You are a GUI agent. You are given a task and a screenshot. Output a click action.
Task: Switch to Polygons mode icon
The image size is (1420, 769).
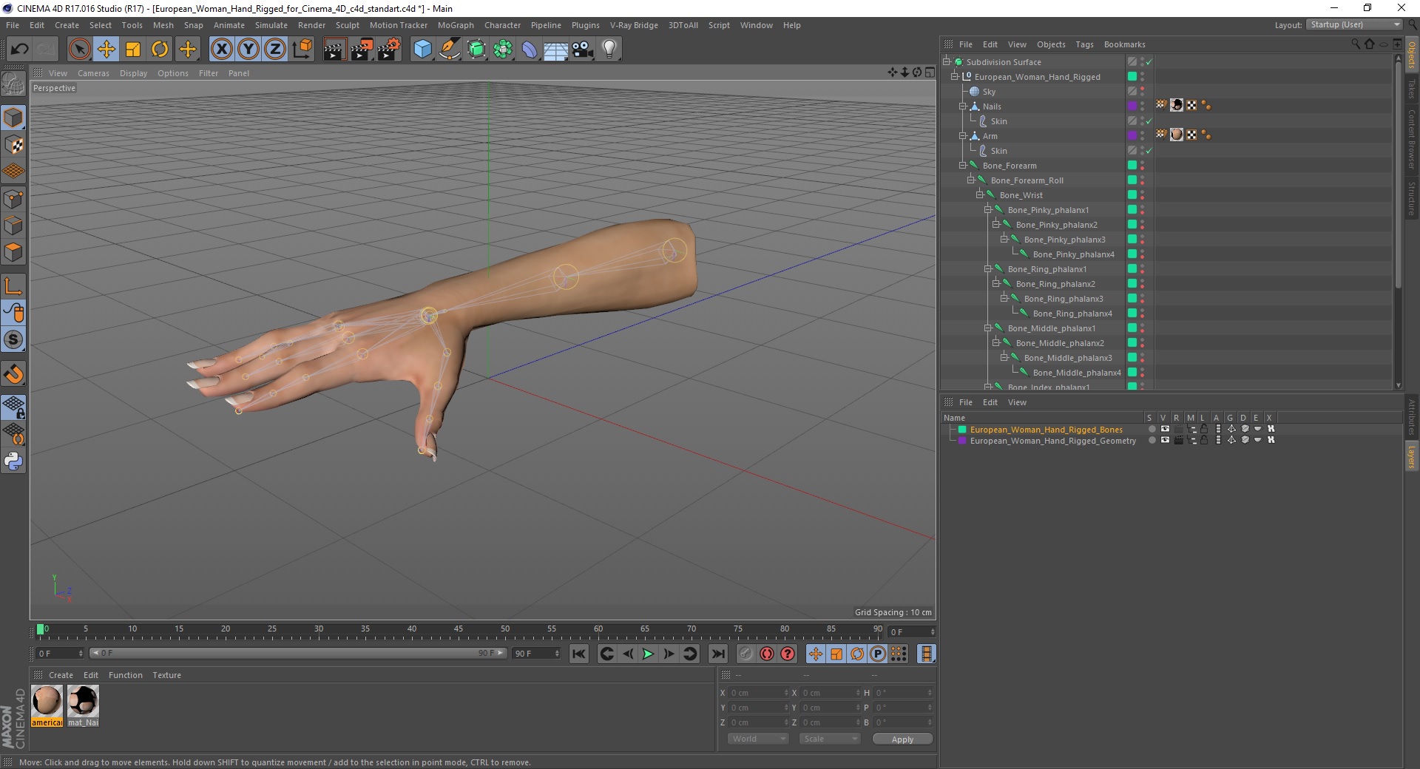(x=13, y=252)
